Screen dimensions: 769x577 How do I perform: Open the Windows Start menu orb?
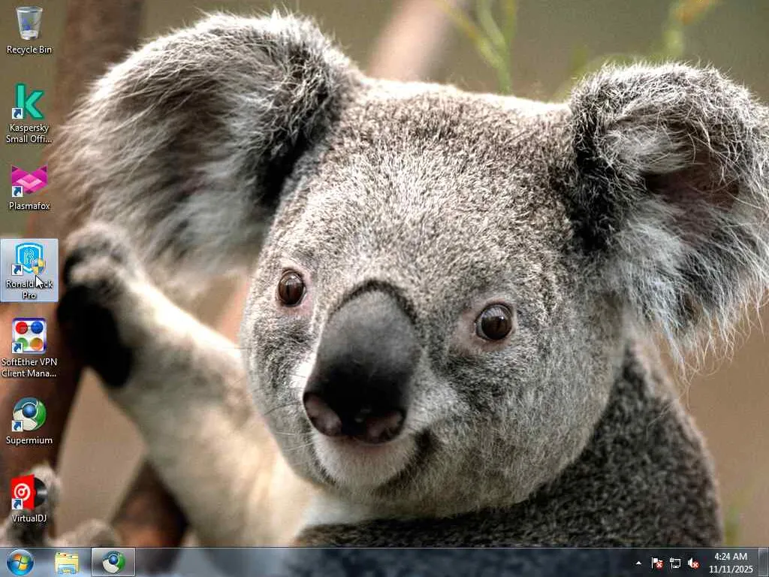coord(20,562)
